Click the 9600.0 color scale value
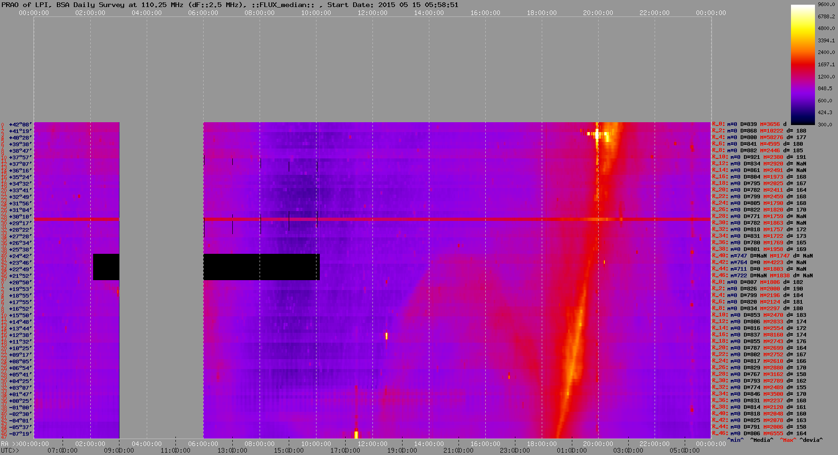The width and height of the screenshot is (838, 455). tap(826, 4)
